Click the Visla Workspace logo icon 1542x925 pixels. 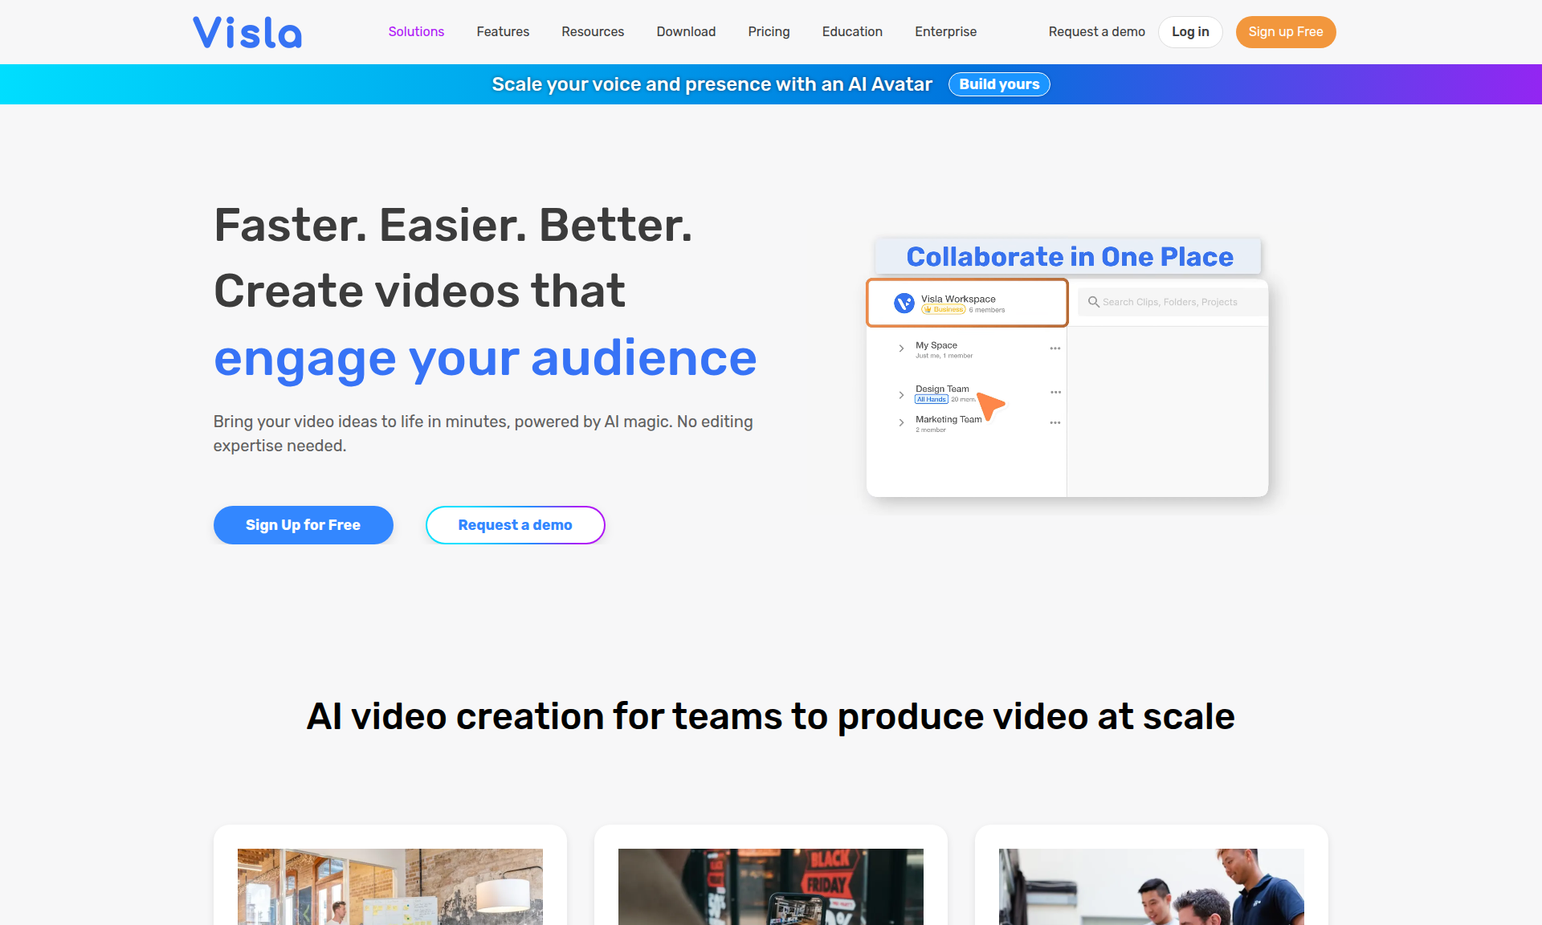(904, 303)
